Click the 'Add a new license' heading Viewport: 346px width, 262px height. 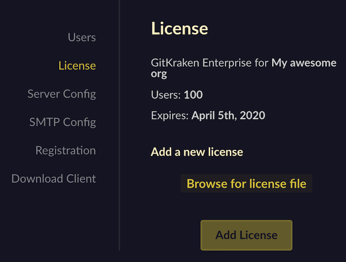[197, 152]
